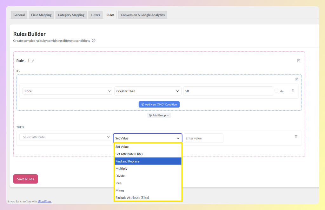Choose Set Value from the action list
Image resolution: width=325 pixels, height=210 pixels.
point(148,147)
